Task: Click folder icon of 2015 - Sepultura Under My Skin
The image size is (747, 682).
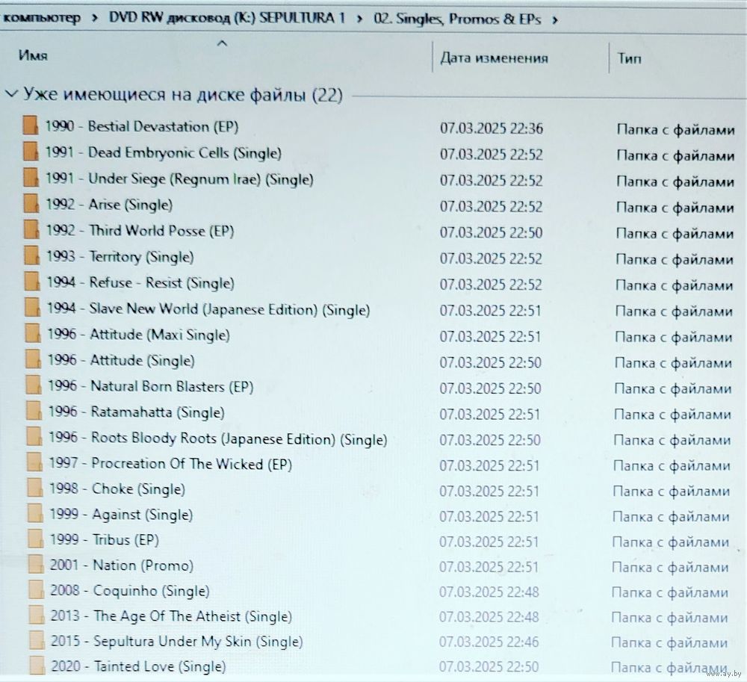Action: [37, 641]
